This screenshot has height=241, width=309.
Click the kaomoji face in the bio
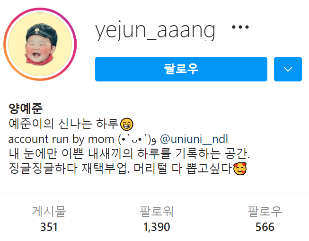(137, 139)
